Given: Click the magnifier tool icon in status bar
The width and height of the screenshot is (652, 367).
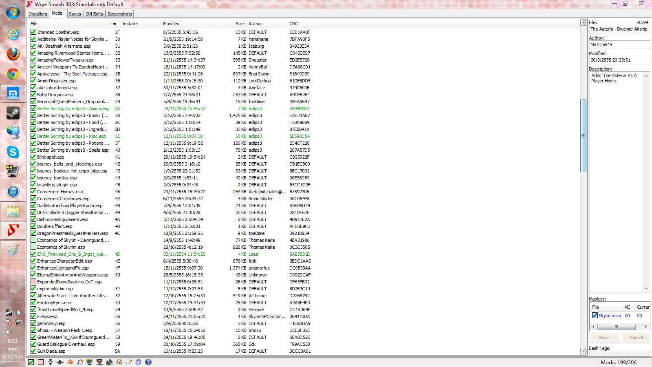Looking at the screenshot, I should pyautogui.click(x=80, y=362).
